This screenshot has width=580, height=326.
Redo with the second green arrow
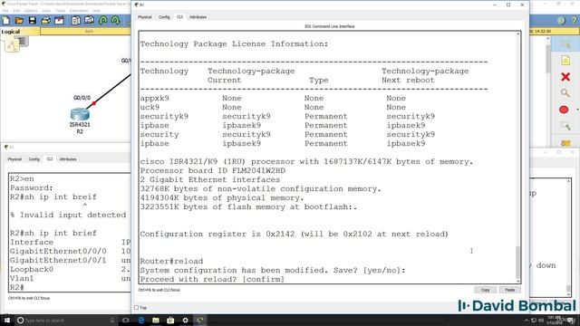tap(116, 20)
